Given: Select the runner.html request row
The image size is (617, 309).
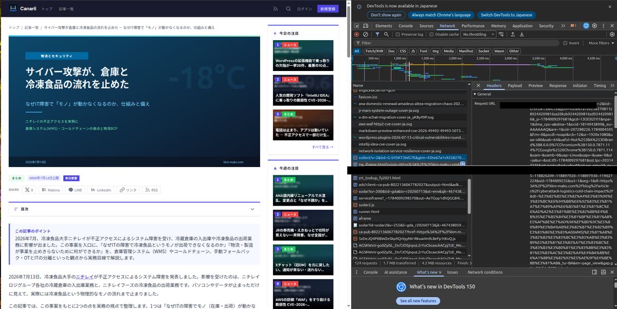Looking at the screenshot, I should (409, 211).
